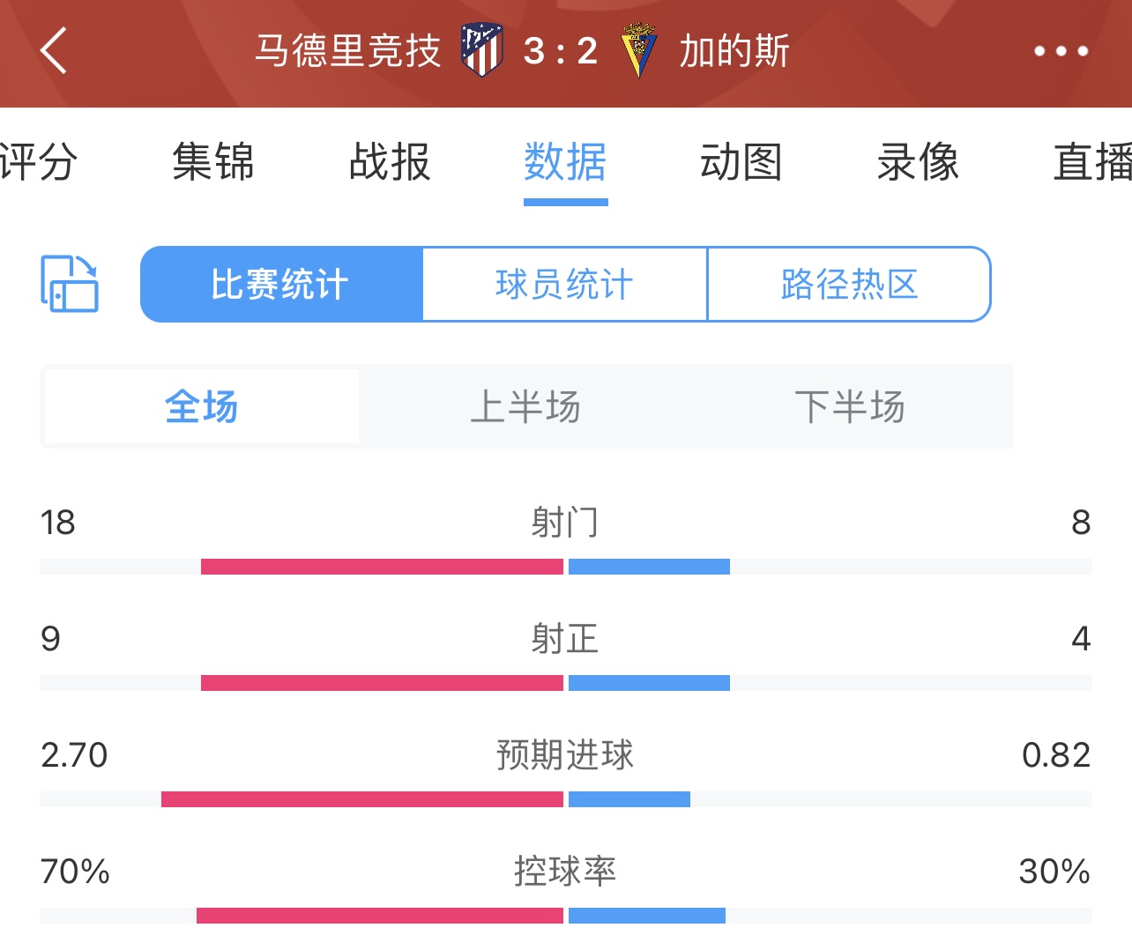Image resolution: width=1132 pixels, height=950 pixels.
Task: Open the 战报 tab
Action: 390,162
